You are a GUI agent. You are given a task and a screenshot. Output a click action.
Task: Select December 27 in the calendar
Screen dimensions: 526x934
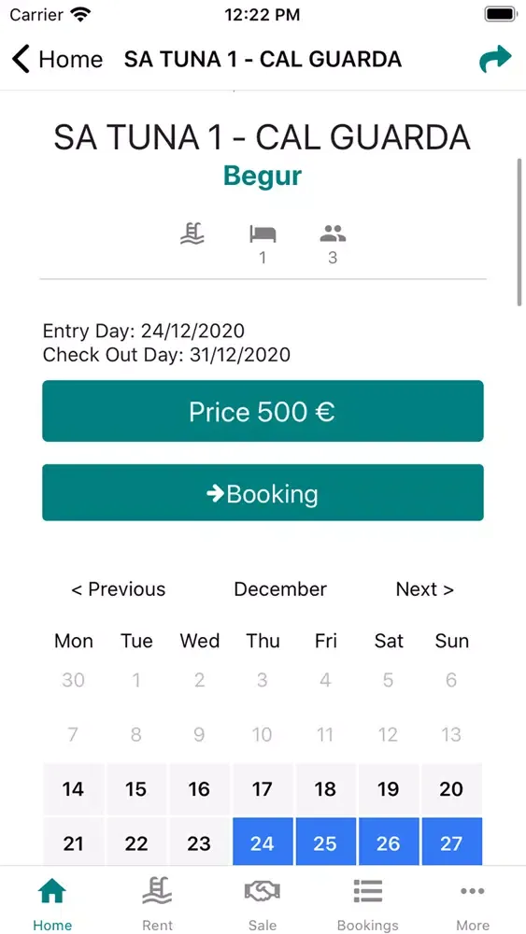tap(451, 842)
